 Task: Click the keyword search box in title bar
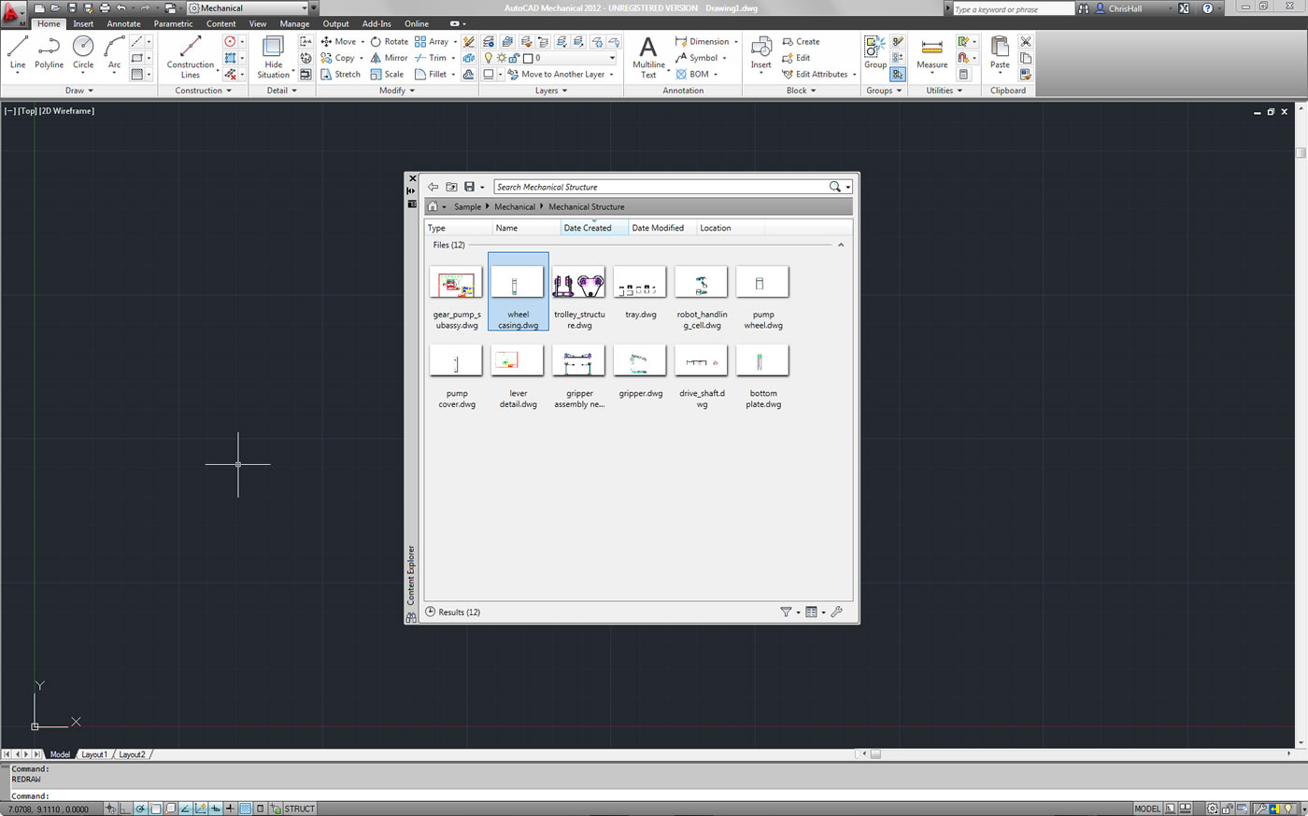1014,8
